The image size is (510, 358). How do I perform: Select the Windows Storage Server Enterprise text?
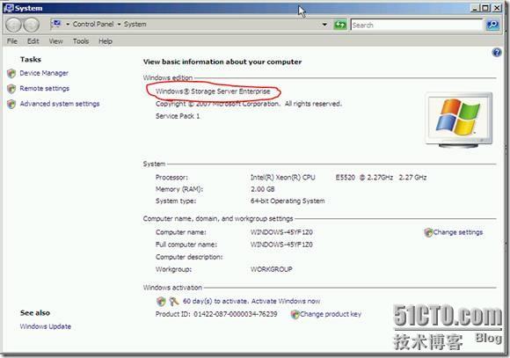[x=213, y=91]
